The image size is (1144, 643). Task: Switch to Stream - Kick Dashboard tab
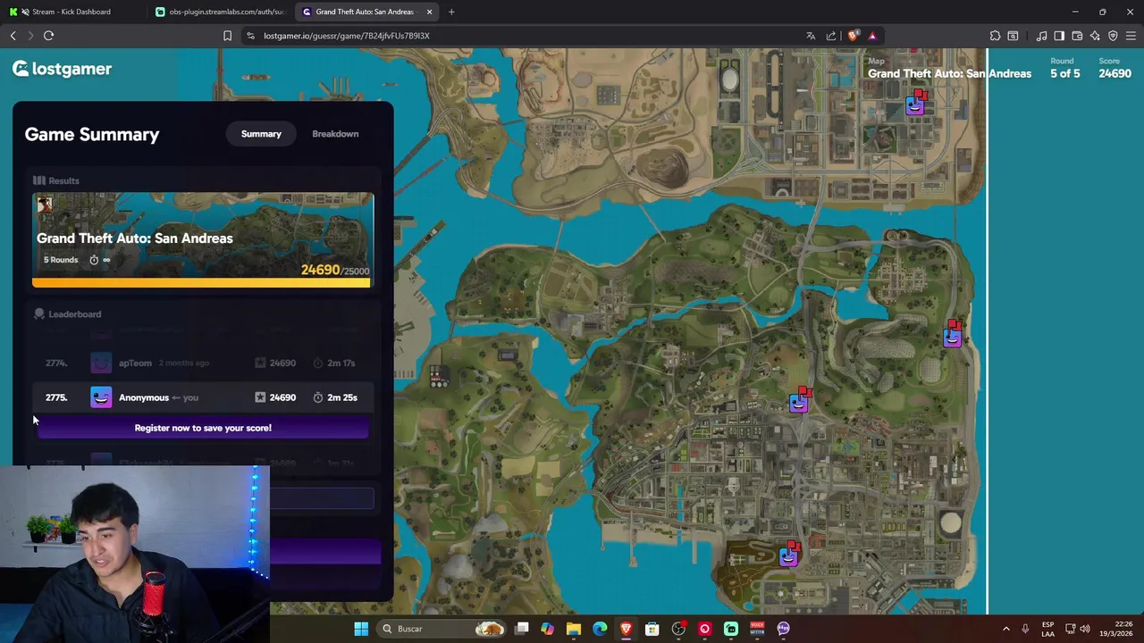(x=71, y=12)
